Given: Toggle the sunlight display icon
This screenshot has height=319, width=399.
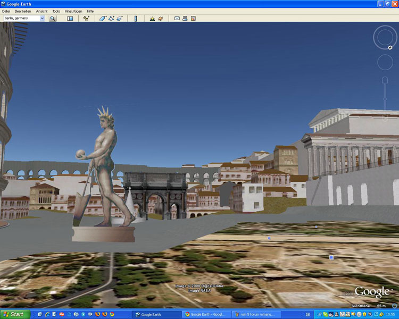Looking at the screenshot, I should [x=152, y=18].
